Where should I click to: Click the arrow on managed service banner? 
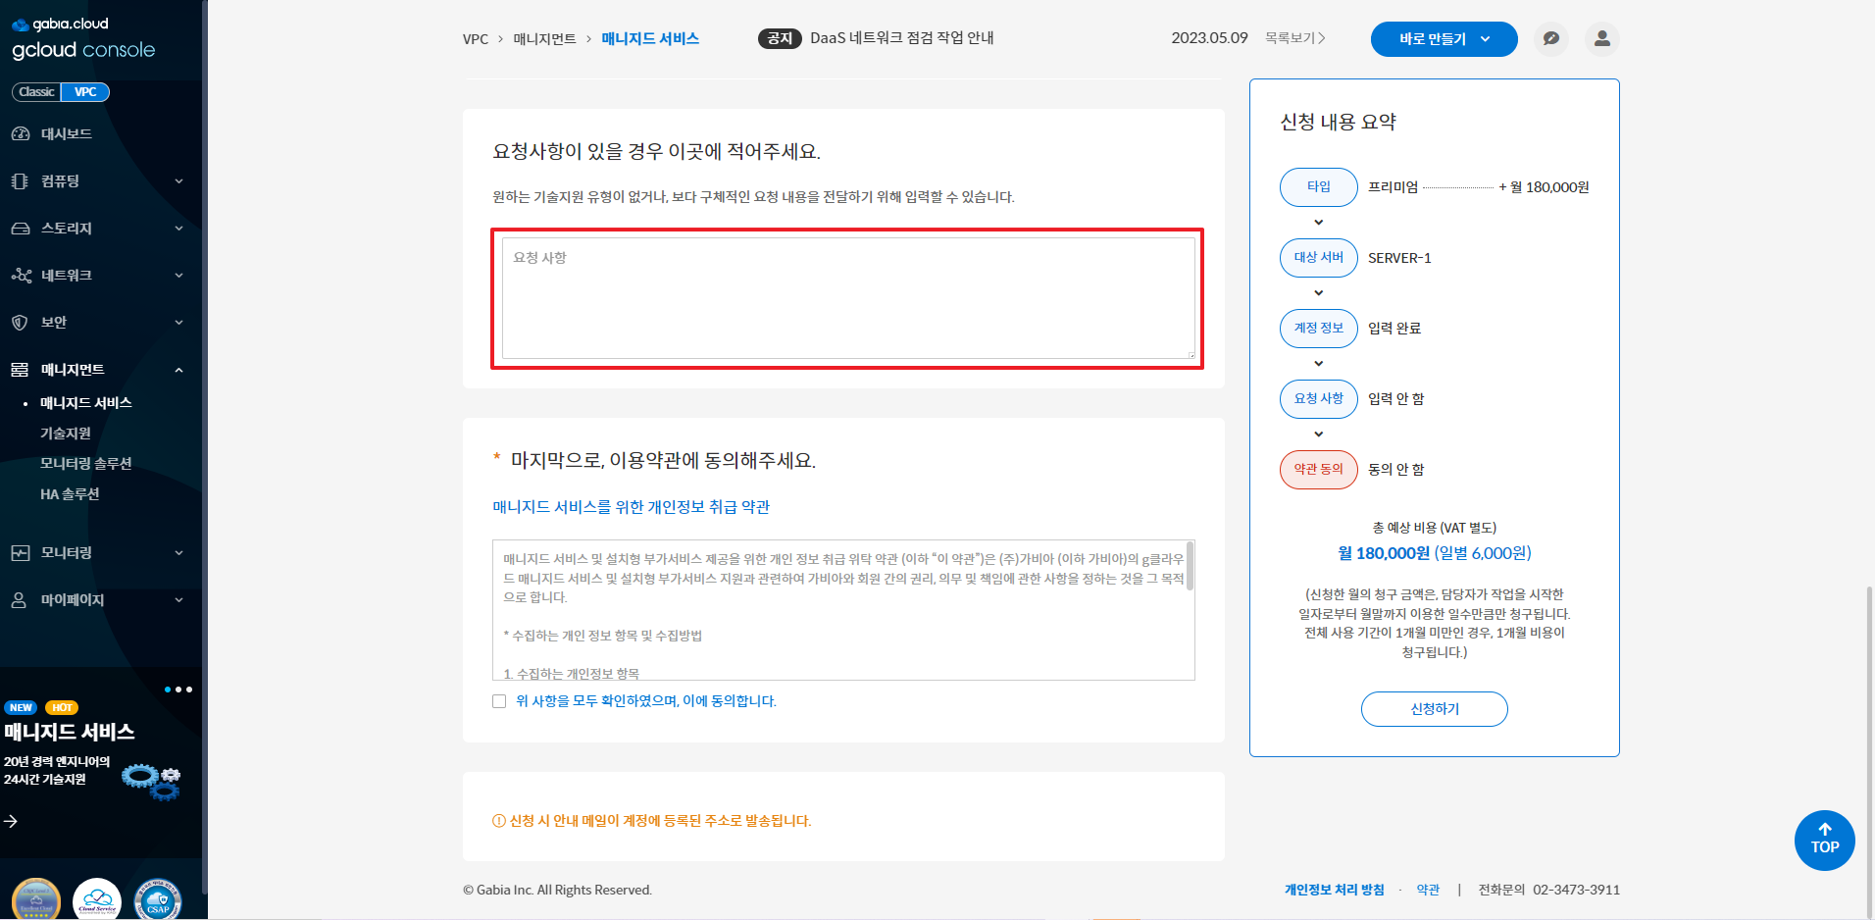(x=11, y=821)
